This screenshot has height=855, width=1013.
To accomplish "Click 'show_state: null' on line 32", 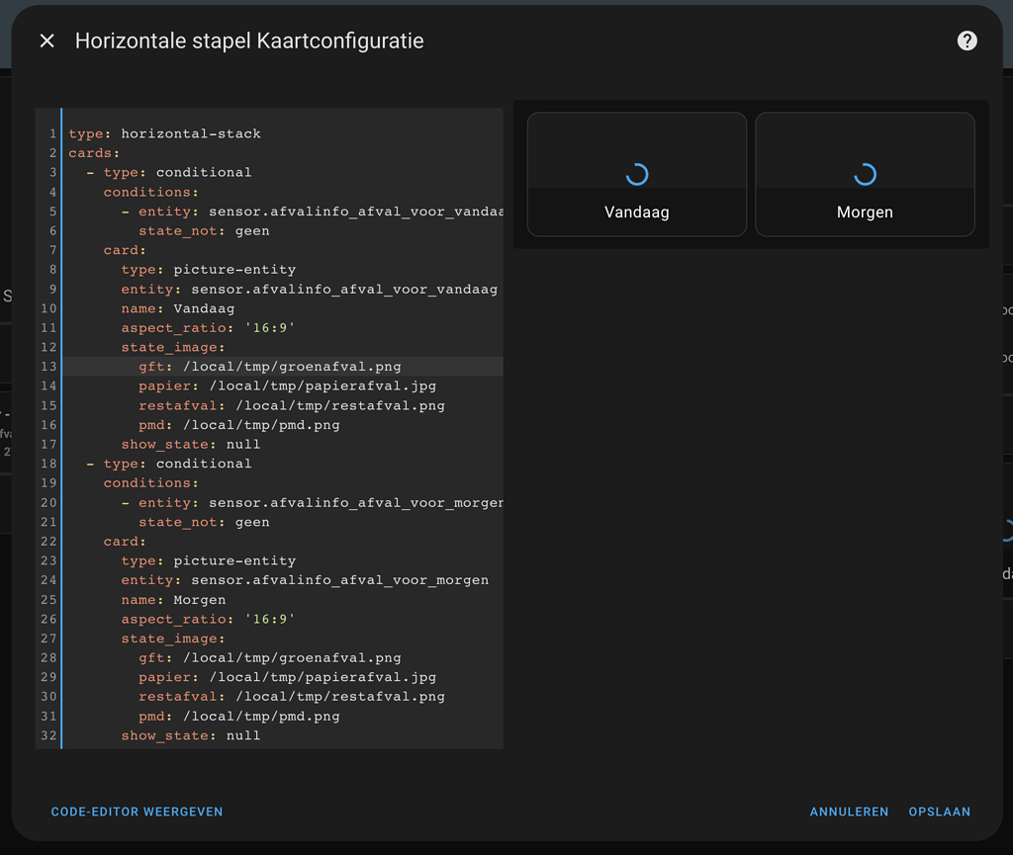I will coord(191,735).
